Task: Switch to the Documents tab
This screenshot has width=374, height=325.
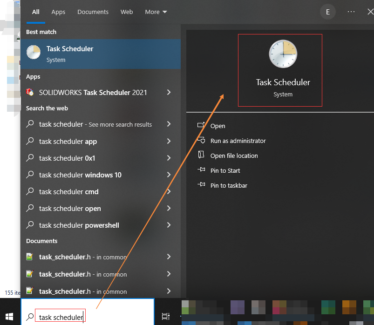Action: [93, 12]
